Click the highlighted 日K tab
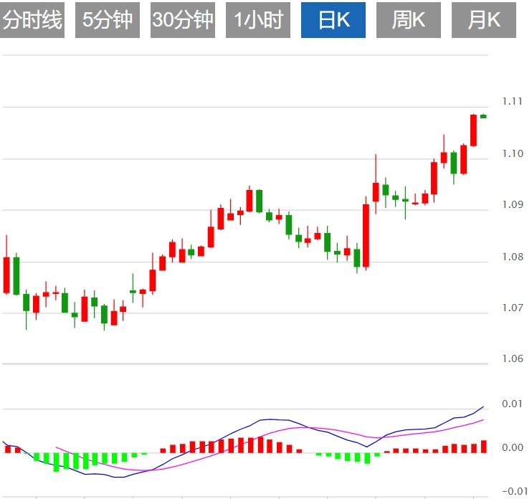532x499 pixels. (333, 20)
